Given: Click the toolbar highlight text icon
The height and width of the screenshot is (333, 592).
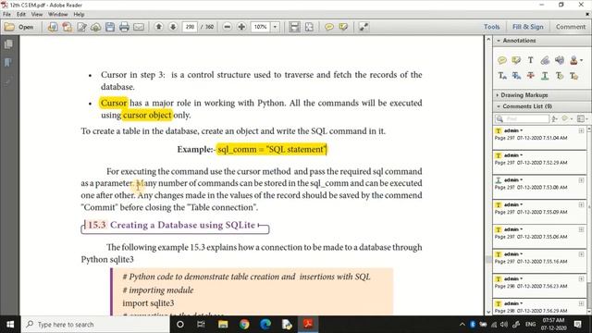Looking at the screenshot, I should click(x=343, y=27).
